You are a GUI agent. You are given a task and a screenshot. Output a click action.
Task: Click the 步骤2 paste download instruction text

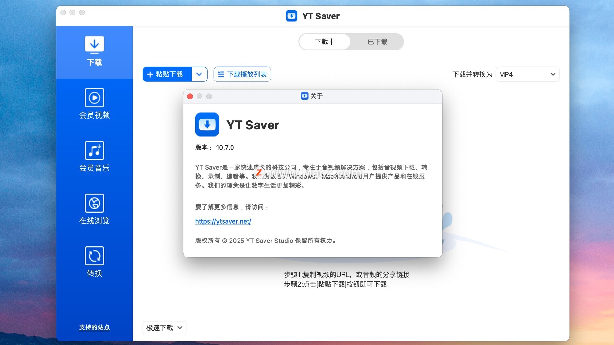tap(335, 284)
